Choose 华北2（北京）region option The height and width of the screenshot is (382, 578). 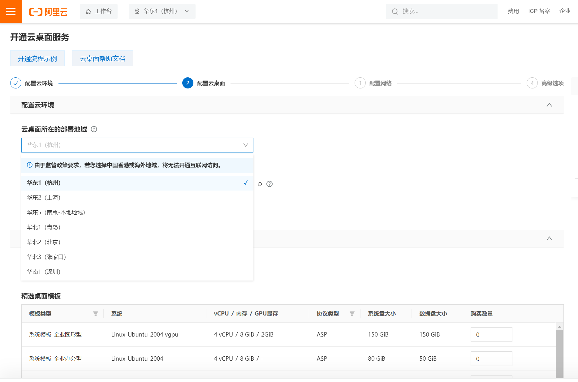click(44, 242)
